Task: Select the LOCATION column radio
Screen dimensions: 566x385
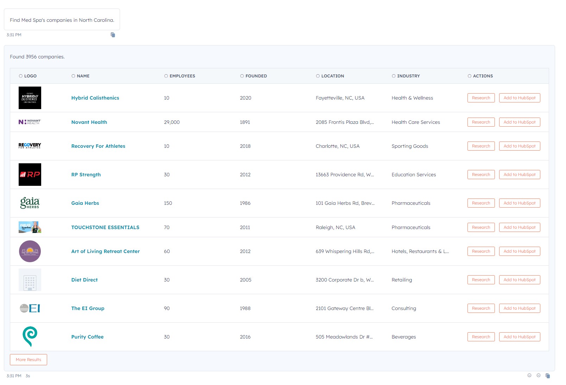Action: [318, 76]
